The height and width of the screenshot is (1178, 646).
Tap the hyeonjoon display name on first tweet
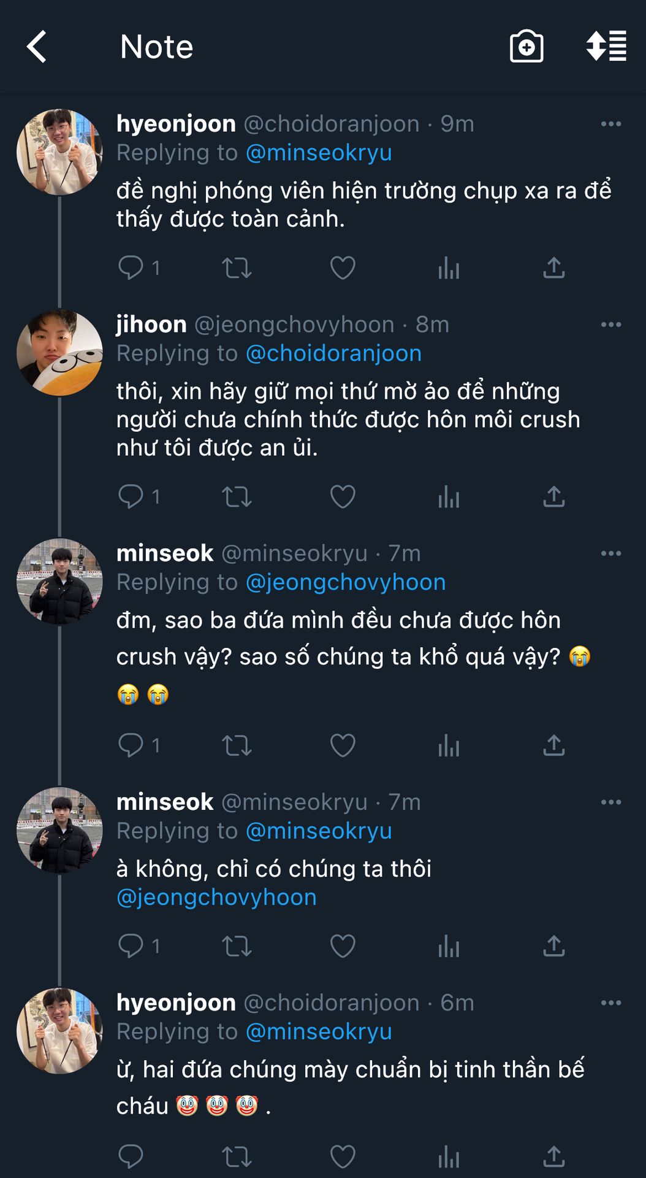point(176,124)
